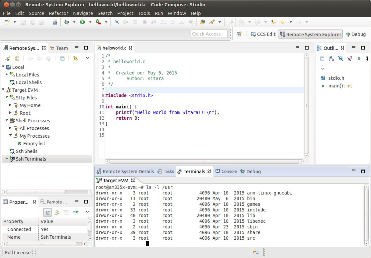The image size is (371, 258).
Task: Click the Last Edit Location arrow icon
Action: 274,22
